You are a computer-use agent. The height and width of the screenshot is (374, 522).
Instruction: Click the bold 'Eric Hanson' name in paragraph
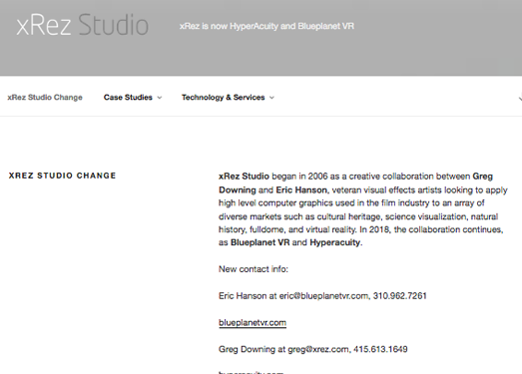click(301, 190)
